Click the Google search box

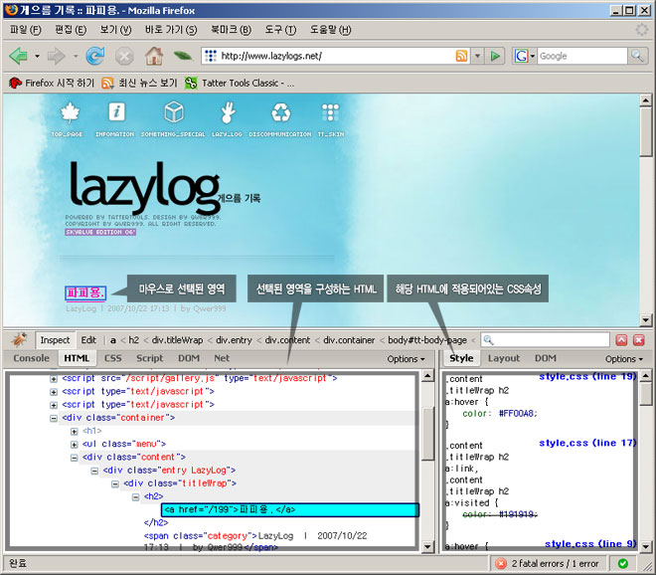tap(581, 56)
